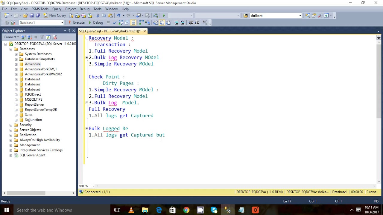Click the New Query toolbar button
The width and height of the screenshot is (383, 215).
click(x=55, y=16)
